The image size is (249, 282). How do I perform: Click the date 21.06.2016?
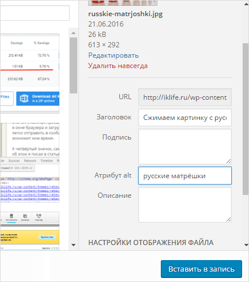(x=106, y=24)
